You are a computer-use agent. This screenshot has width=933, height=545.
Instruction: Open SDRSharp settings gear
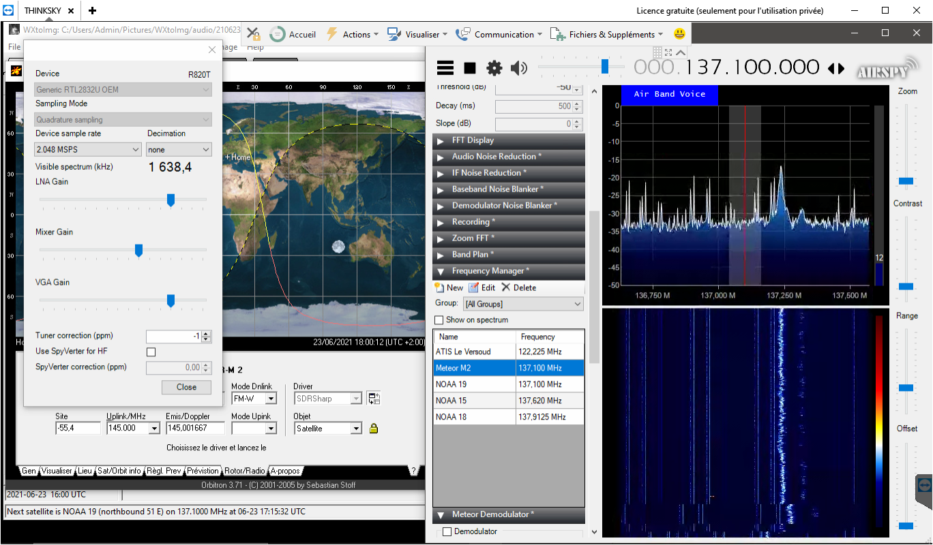click(x=494, y=67)
